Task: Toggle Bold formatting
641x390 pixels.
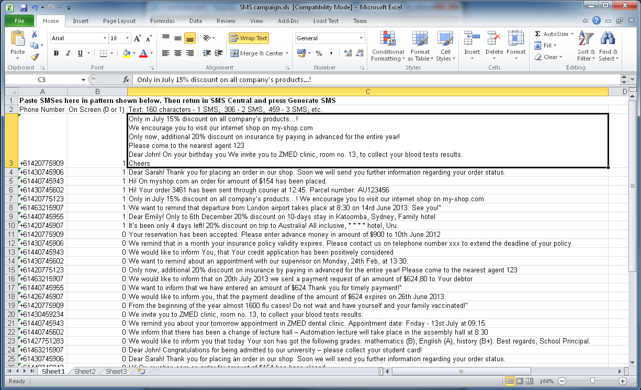Action: coord(56,53)
